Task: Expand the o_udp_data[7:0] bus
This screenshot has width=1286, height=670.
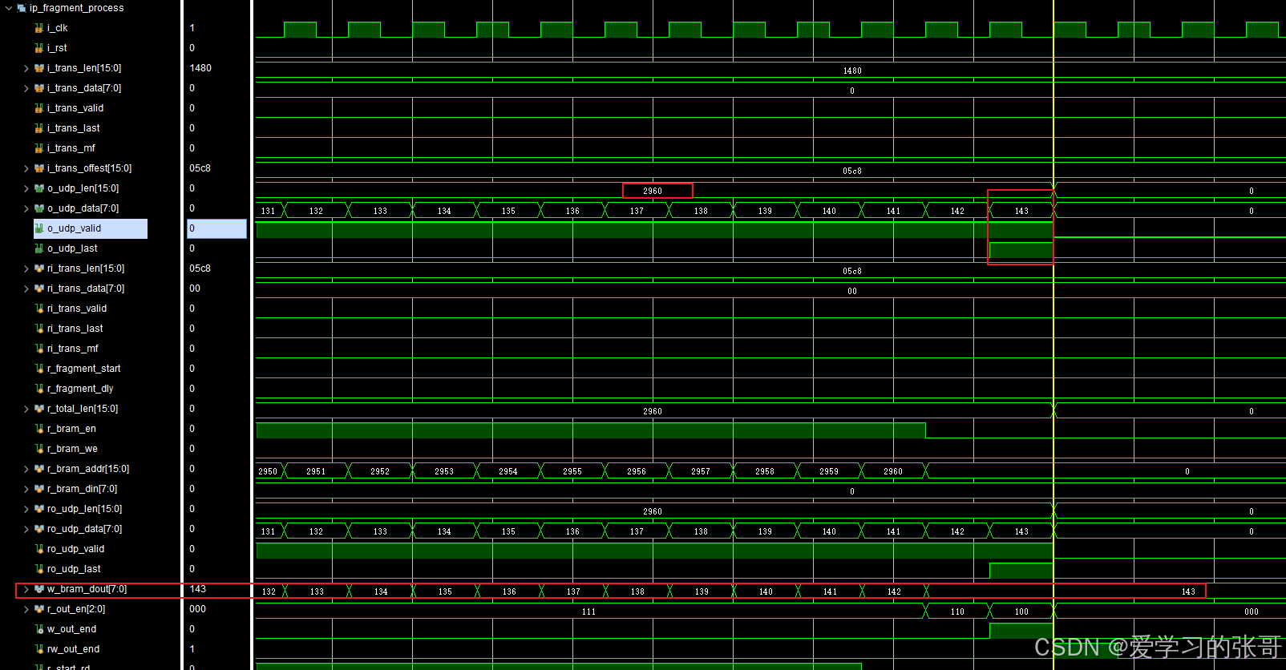Action: point(26,208)
